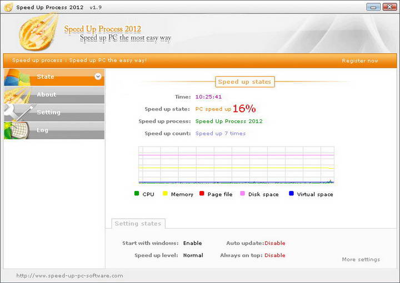400x283 pixels.
Task: Click the large Speed Up Process flame logo
Action: (x=38, y=32)
